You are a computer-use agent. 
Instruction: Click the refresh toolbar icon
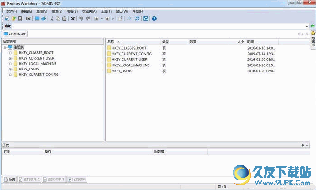pyautogui.click(x=137, y=19)
